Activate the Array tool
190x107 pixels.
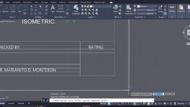(40, 13)
